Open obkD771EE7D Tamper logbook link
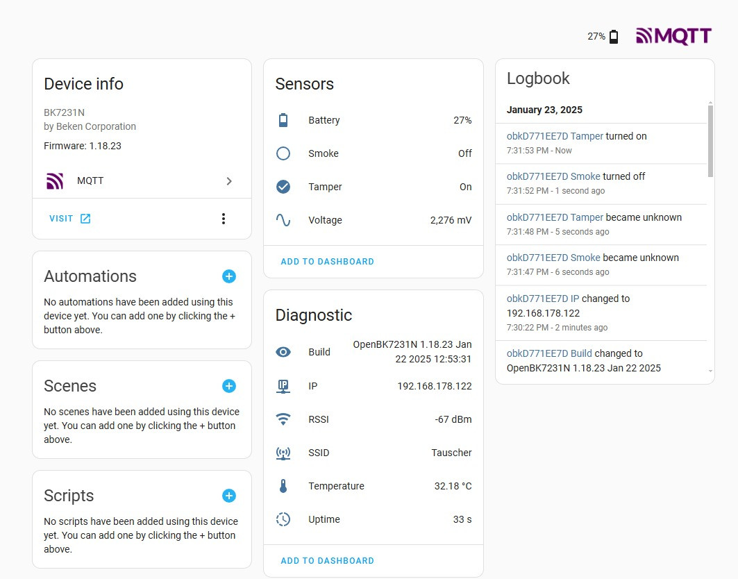The image size is (738, 579). [555, 136]
